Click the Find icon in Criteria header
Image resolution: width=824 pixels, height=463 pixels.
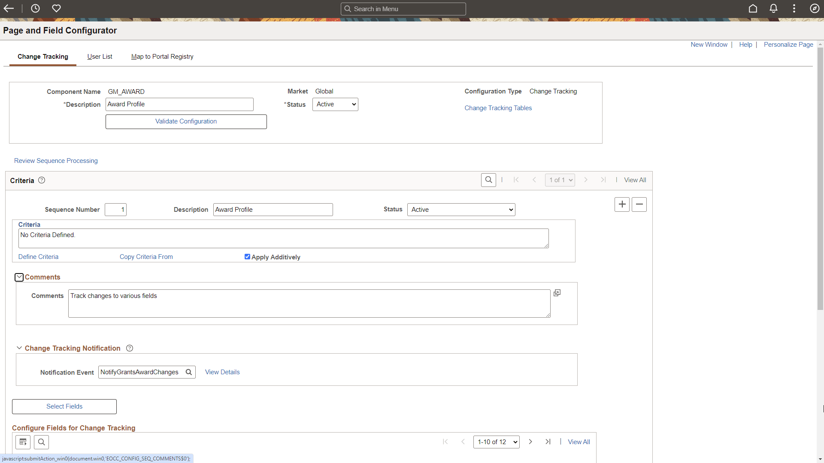pyautogui.click(x=488, y=180)
